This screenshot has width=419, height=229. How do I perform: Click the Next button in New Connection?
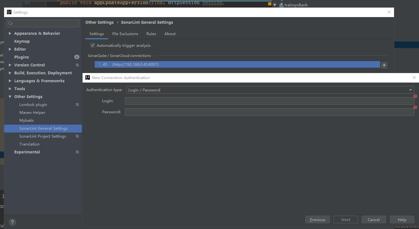tap(346, 220)
